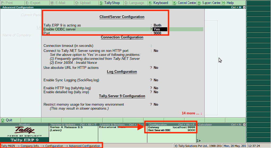This screenshot has width=271, height=148.
Task: Click Calculator panel minimize icon
Action: [244, 124]
